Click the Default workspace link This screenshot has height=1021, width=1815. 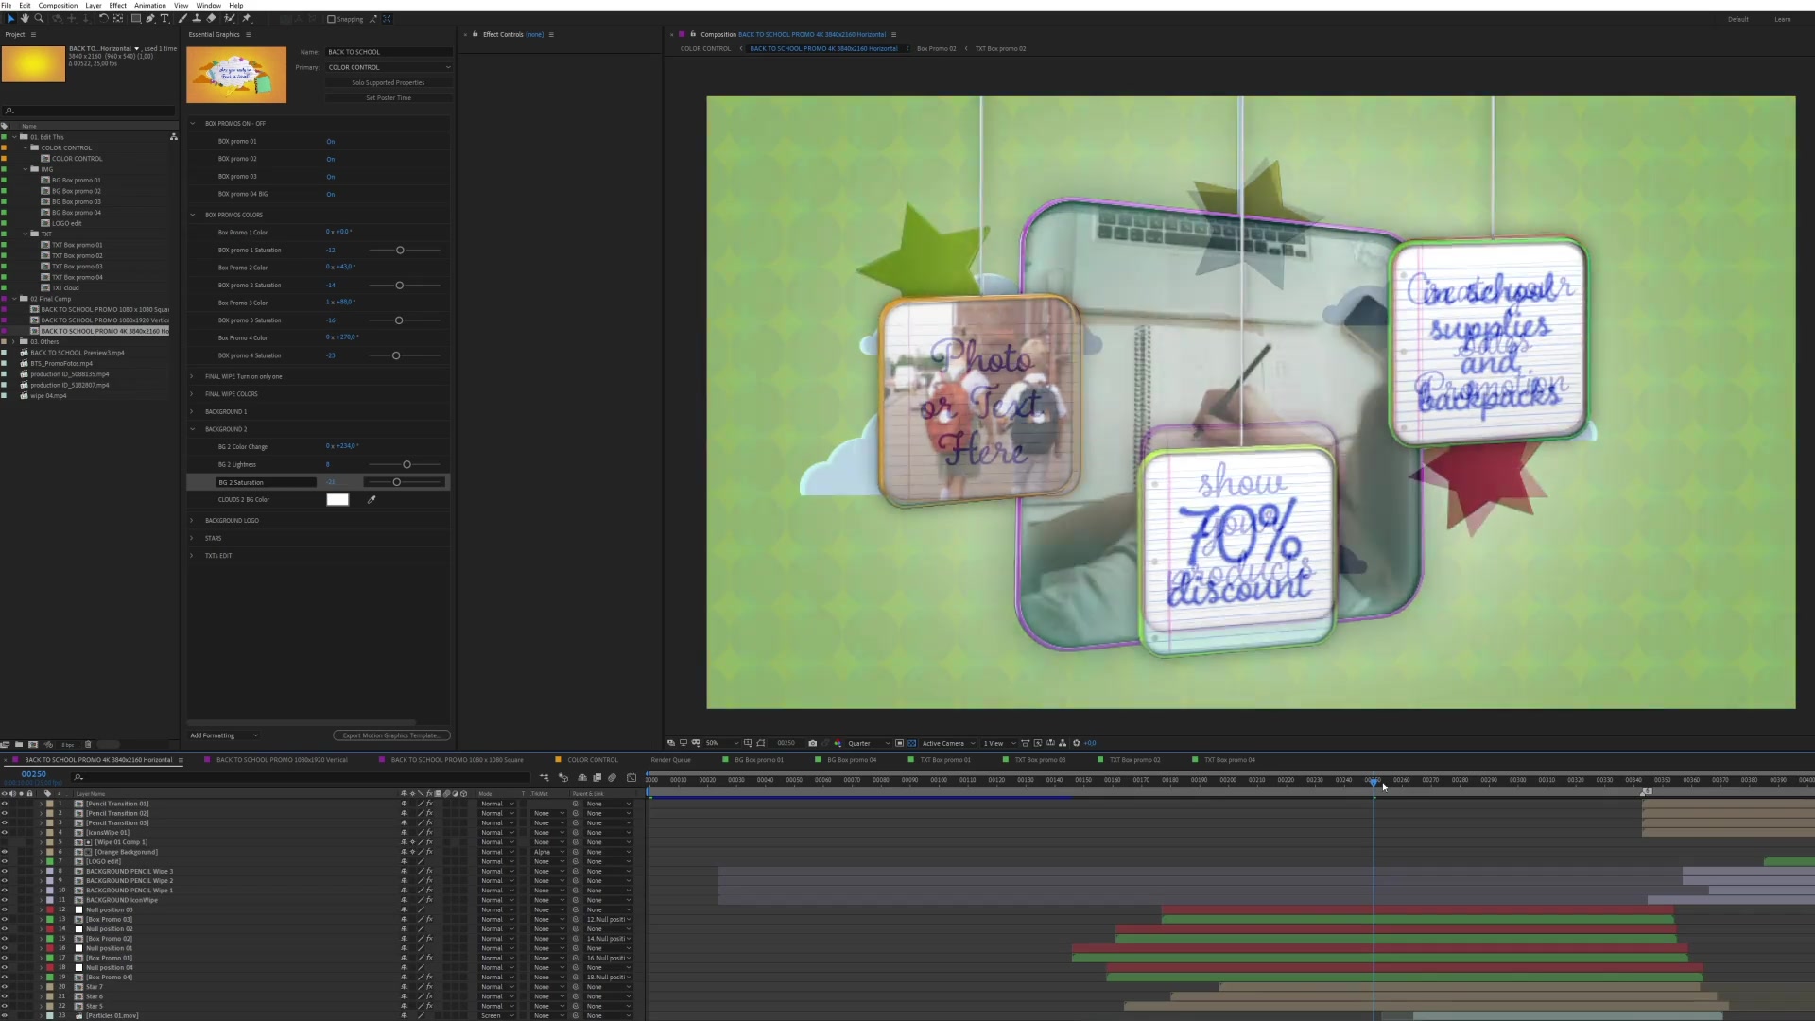coord(1738,19)
